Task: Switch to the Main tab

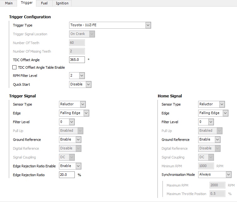Action: coord(9,3)
